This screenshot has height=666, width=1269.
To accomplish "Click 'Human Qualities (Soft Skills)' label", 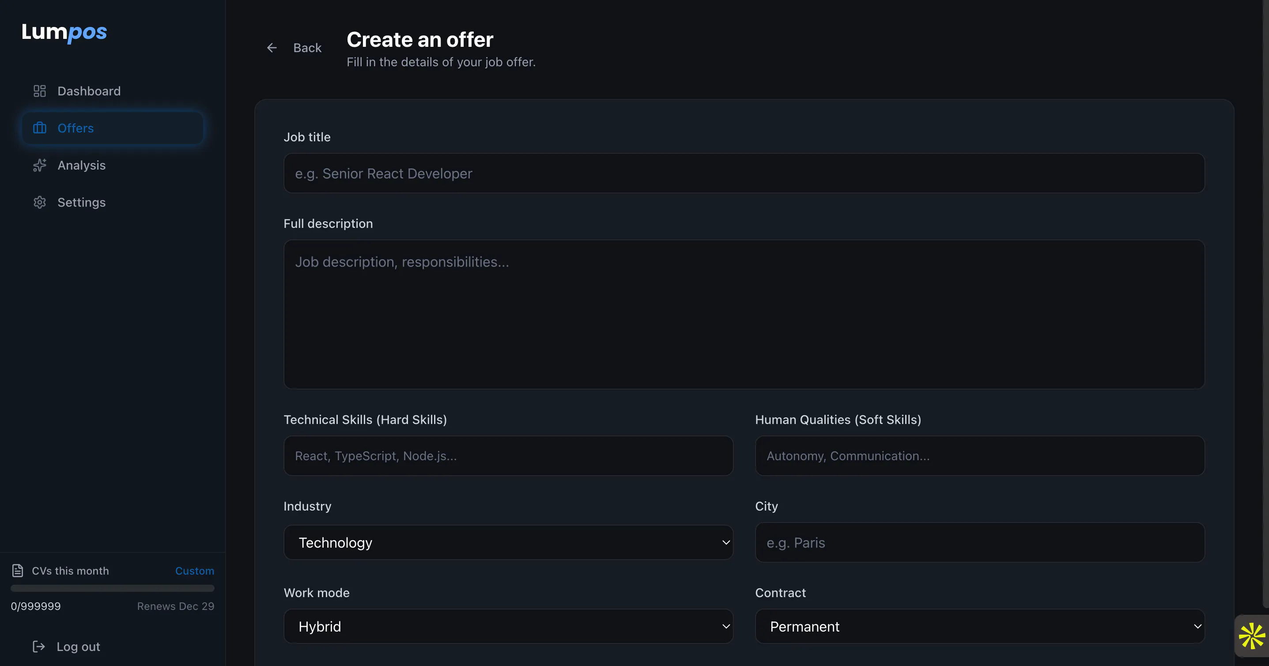I will (x=838, y=420).
